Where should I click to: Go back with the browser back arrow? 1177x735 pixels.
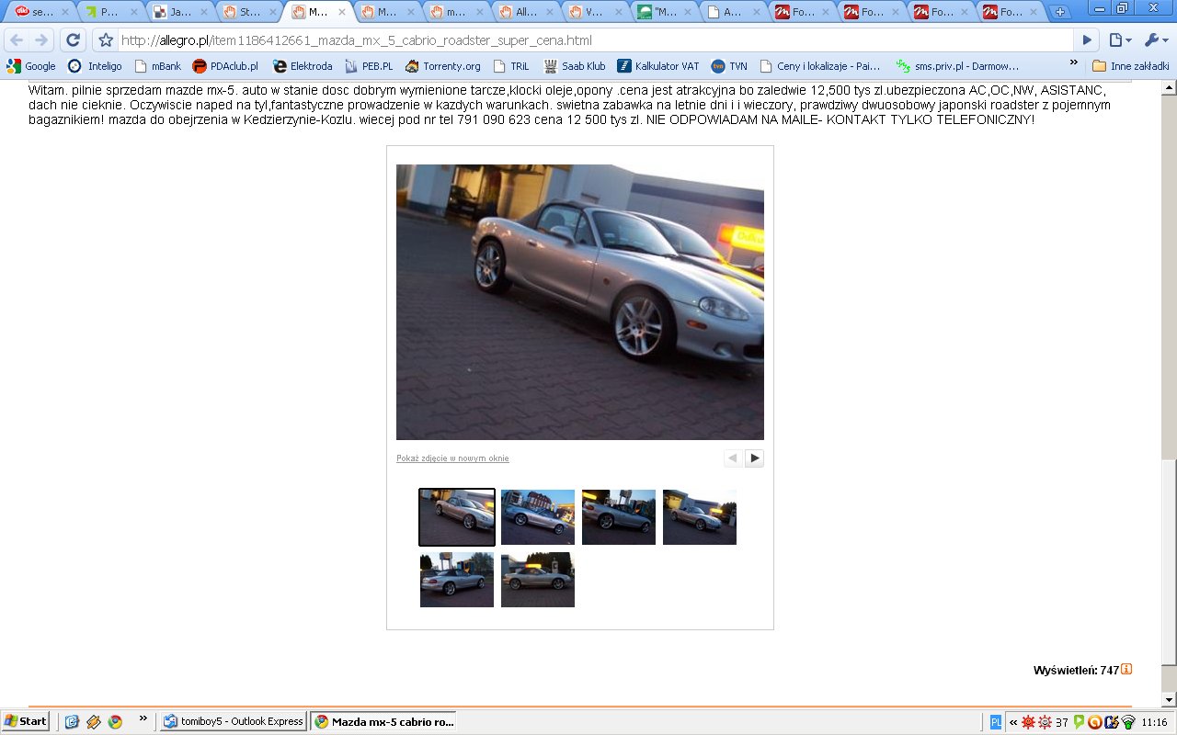[x=17, y=40]
